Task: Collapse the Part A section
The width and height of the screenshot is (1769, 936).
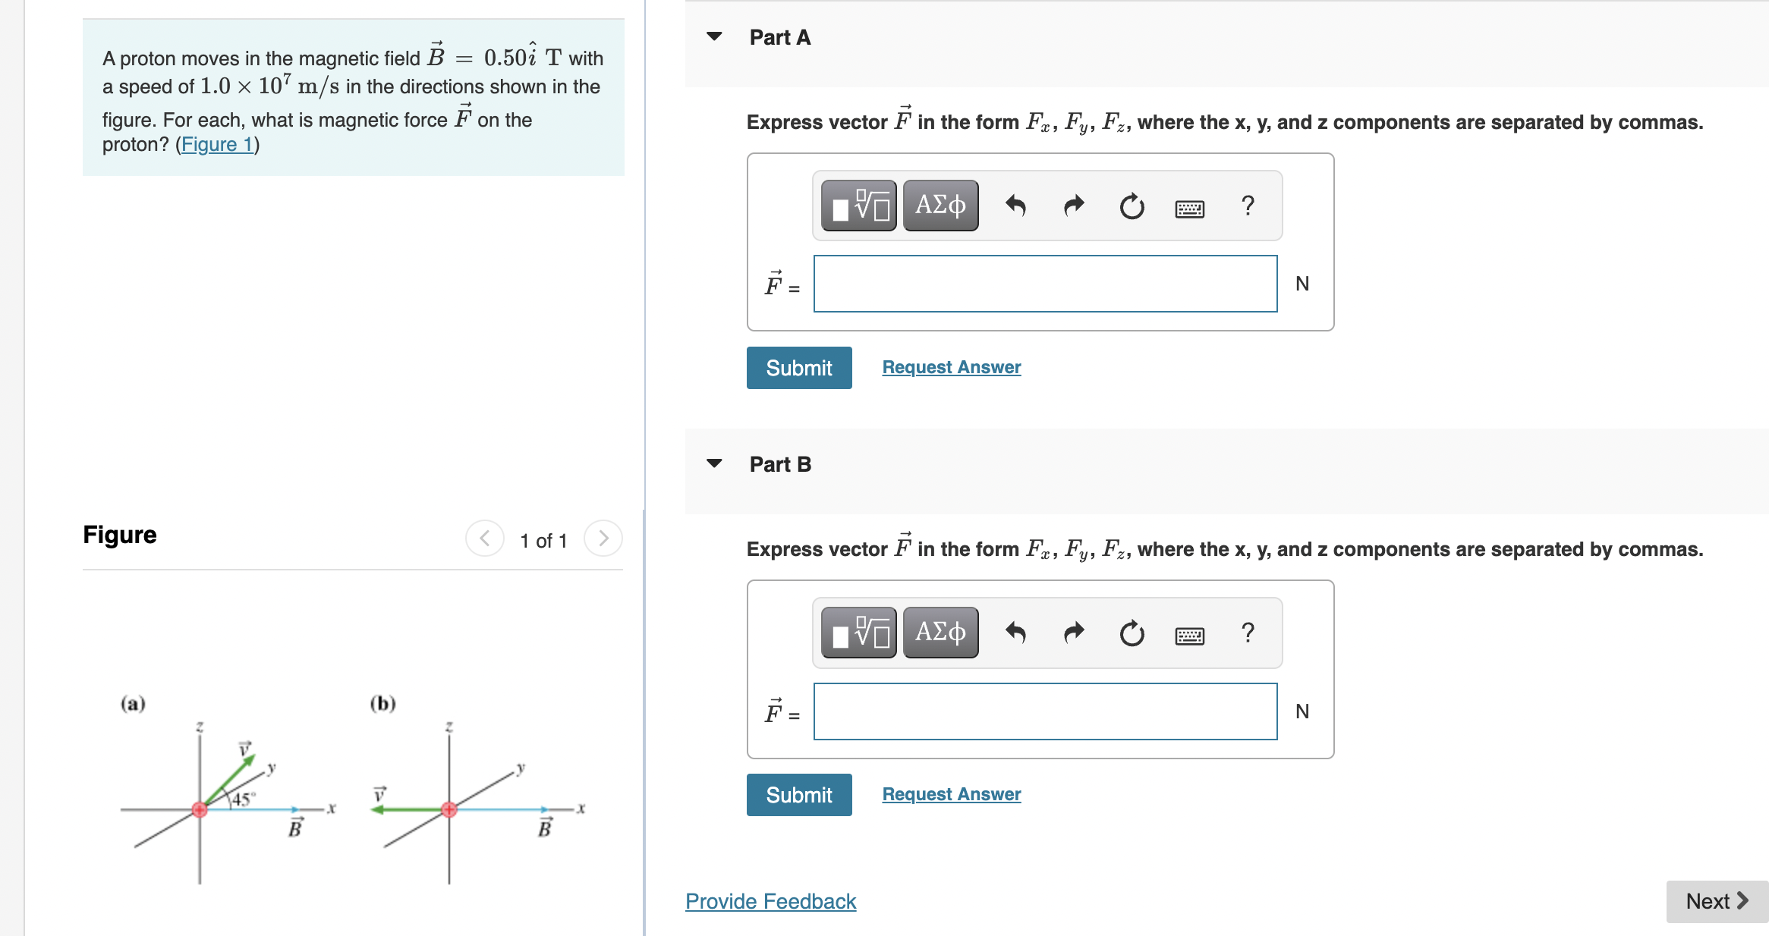Action: (713, 36)
